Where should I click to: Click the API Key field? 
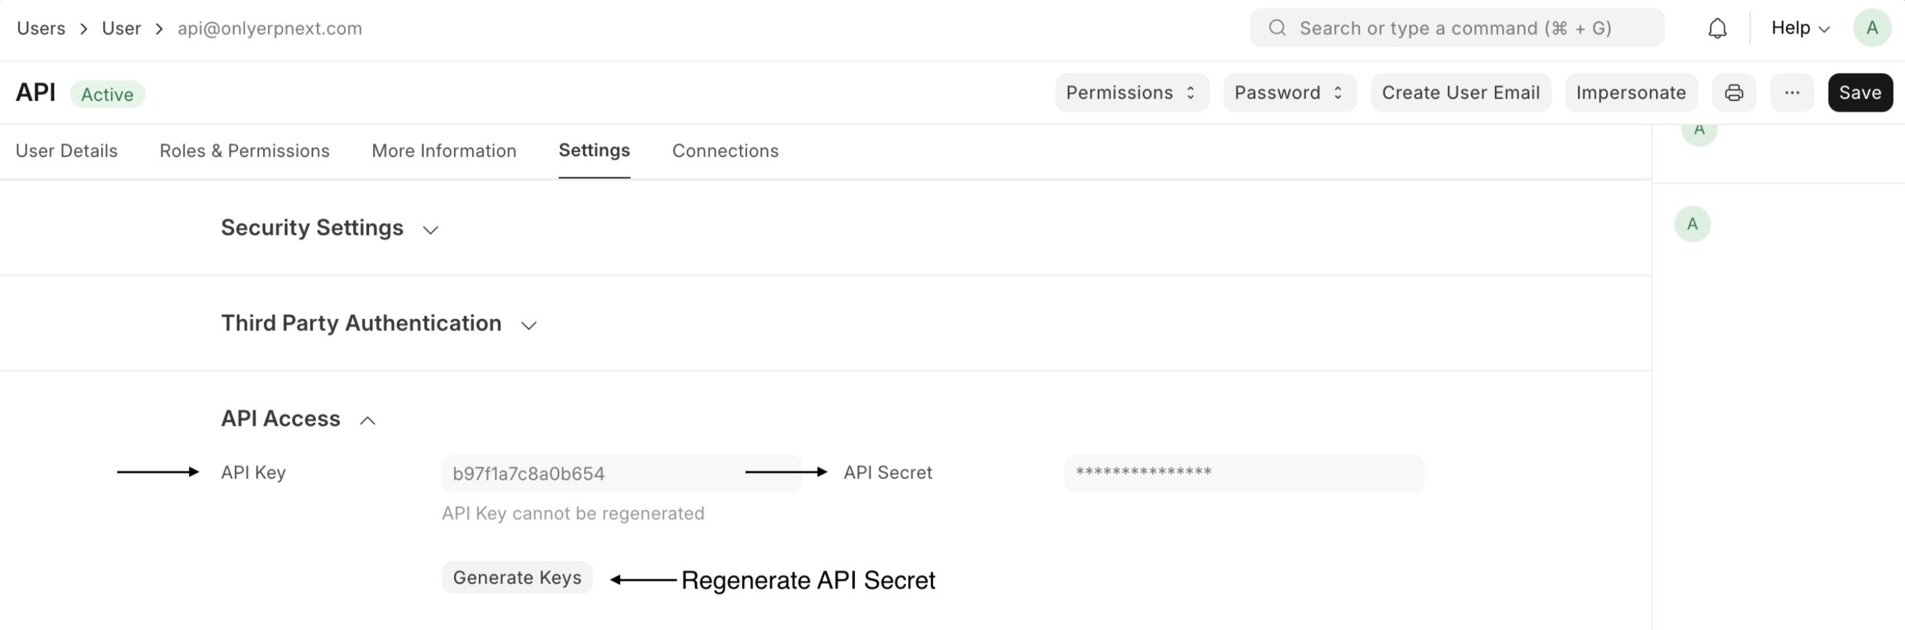[x=621, y=474]
